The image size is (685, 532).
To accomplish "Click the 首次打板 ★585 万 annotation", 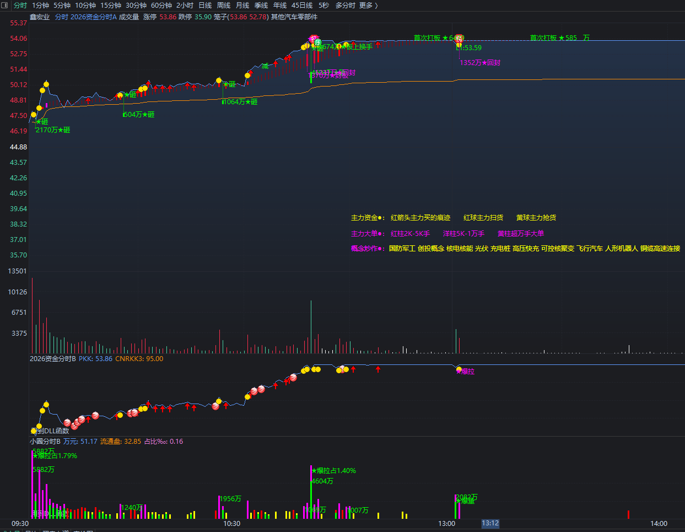I will (560, 38).
